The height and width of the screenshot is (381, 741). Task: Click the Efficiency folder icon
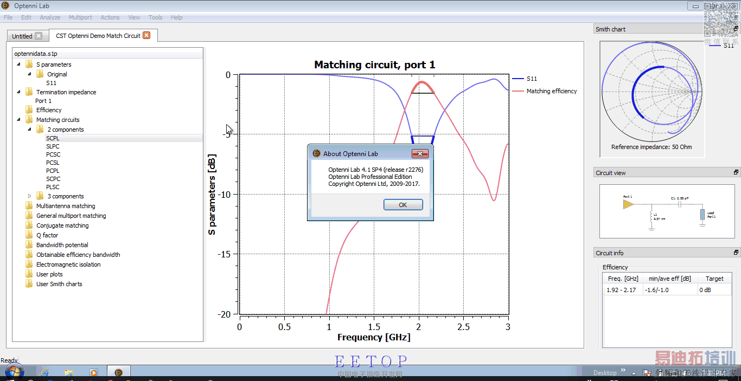pyautogui.click(x=29, y=110)
